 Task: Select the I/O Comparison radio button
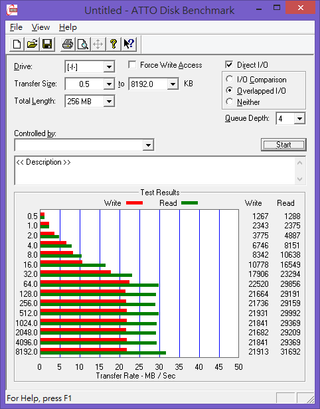click(x=230, y=79)
